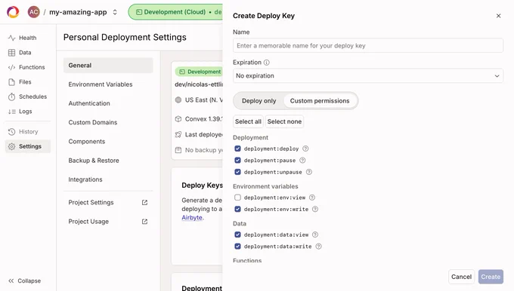Screen dimensions: 514x291
Task: Close the Create Deploy Key panel
Action: [x=498, y=16]
